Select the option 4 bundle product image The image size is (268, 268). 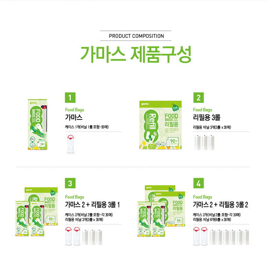point(161,211)
